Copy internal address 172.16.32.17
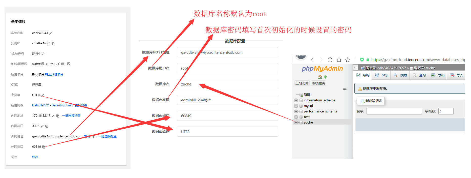Screen dimensions: 471x178 pyautogui.click(x=58, y=116)
